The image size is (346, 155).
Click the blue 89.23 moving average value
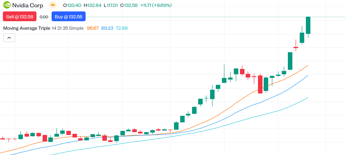[x=107, y=28]
